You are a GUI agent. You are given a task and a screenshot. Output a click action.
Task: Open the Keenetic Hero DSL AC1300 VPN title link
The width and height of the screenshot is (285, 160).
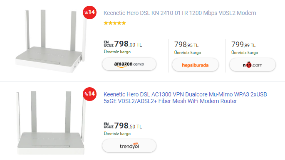tap(185, 98)
